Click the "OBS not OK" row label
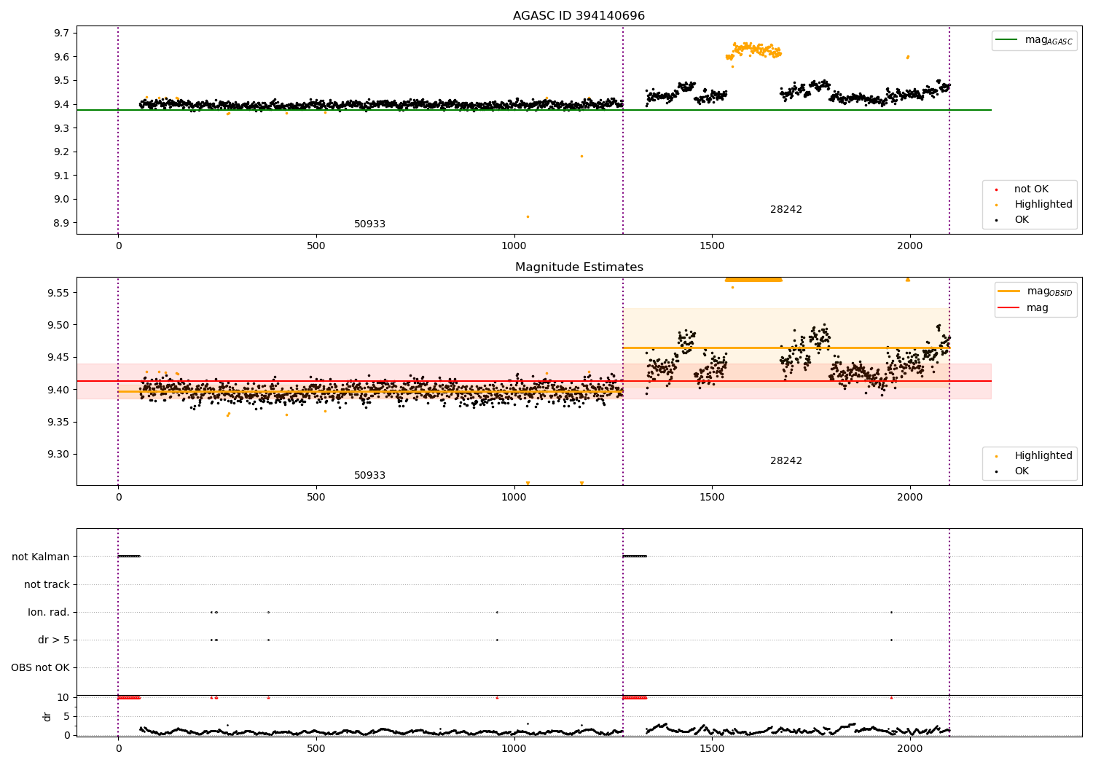This screenshot has width=1093, height=765. point(41,668)
